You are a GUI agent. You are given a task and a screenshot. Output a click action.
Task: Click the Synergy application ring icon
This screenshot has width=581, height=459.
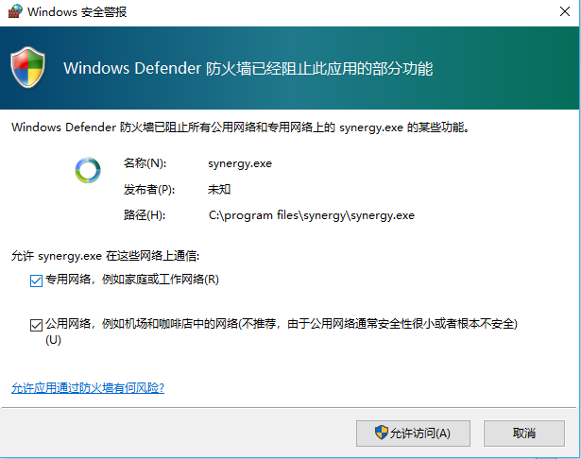(88, 170)
